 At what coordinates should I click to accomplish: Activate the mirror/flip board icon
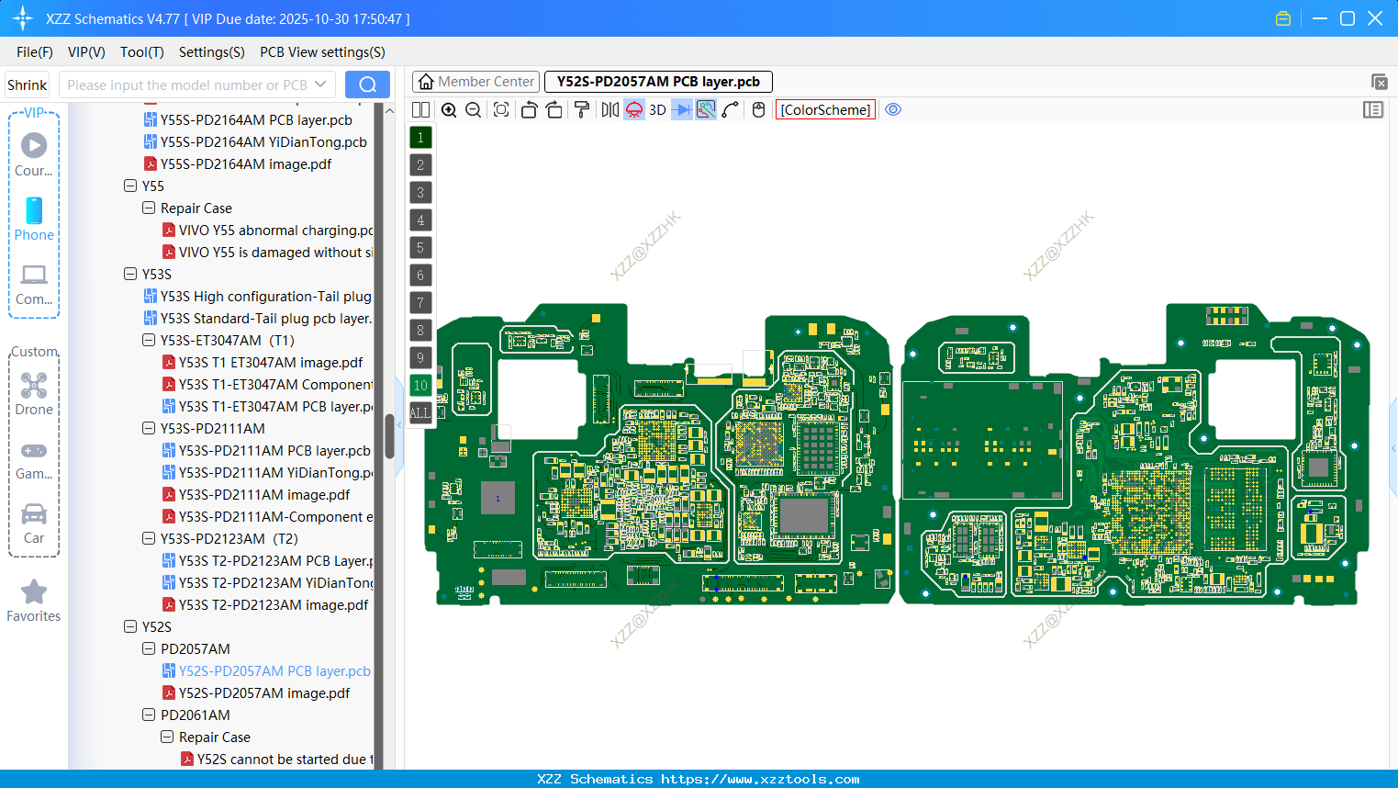coord(610,109)
